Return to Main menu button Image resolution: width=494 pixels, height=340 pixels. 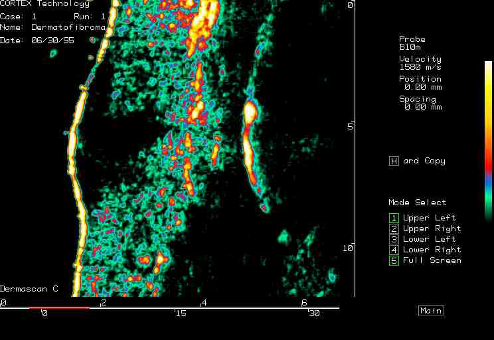tap(431, 311)
